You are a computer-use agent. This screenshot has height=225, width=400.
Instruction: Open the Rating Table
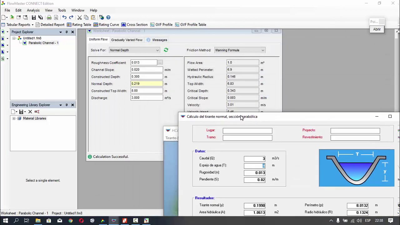click(x=79, y=25)
